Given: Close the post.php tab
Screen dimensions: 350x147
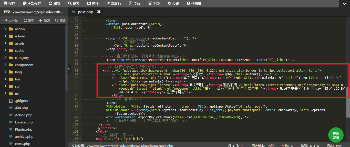Looking at the screenshot, I should pos(99,12).
